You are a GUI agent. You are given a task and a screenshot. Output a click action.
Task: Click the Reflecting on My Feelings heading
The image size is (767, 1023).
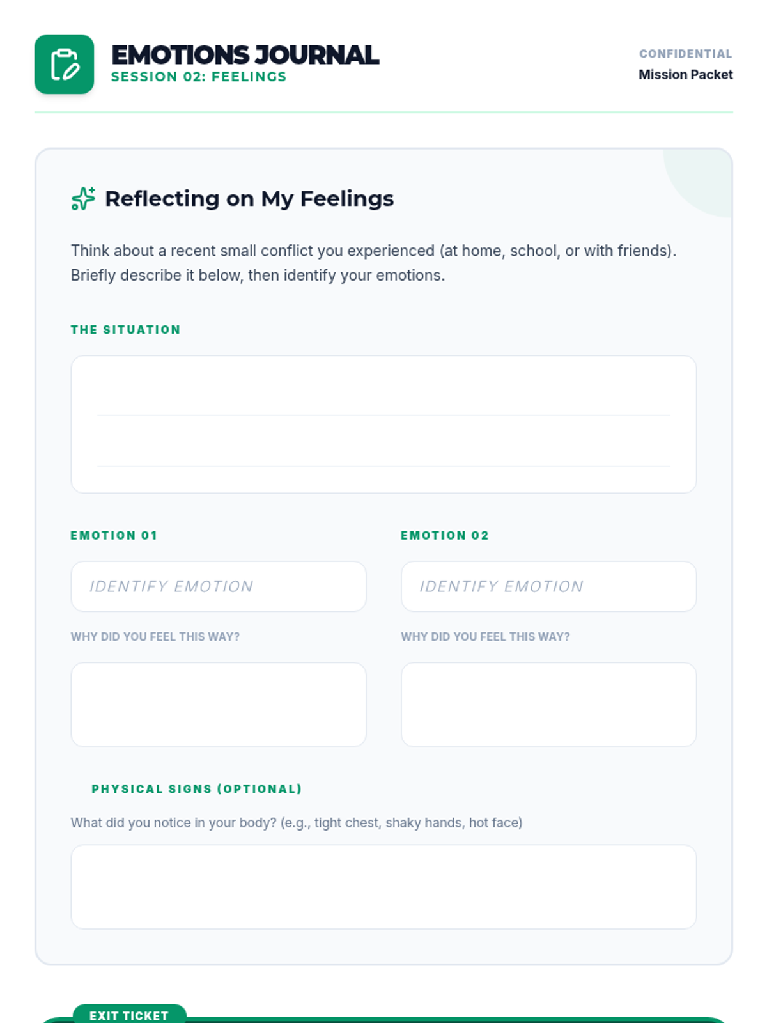coord(249,199)
